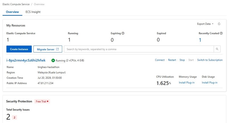Click the public IP 47.81.211.234

tap(45, 83)
